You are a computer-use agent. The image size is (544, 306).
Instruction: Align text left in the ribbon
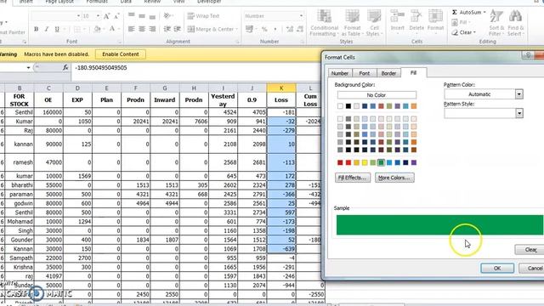(131, 29)
